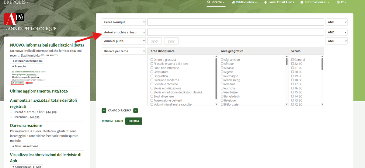
Task: Click the Area Disciplinare list scrollbar
Action: (x=216, y=79)
